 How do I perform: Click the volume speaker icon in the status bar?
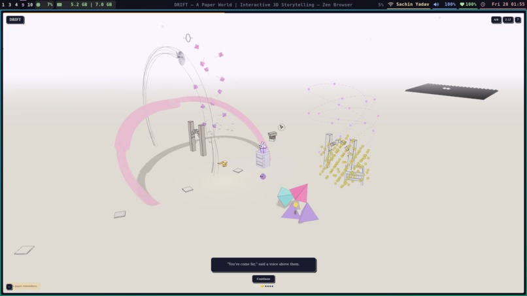click(436, 5)
